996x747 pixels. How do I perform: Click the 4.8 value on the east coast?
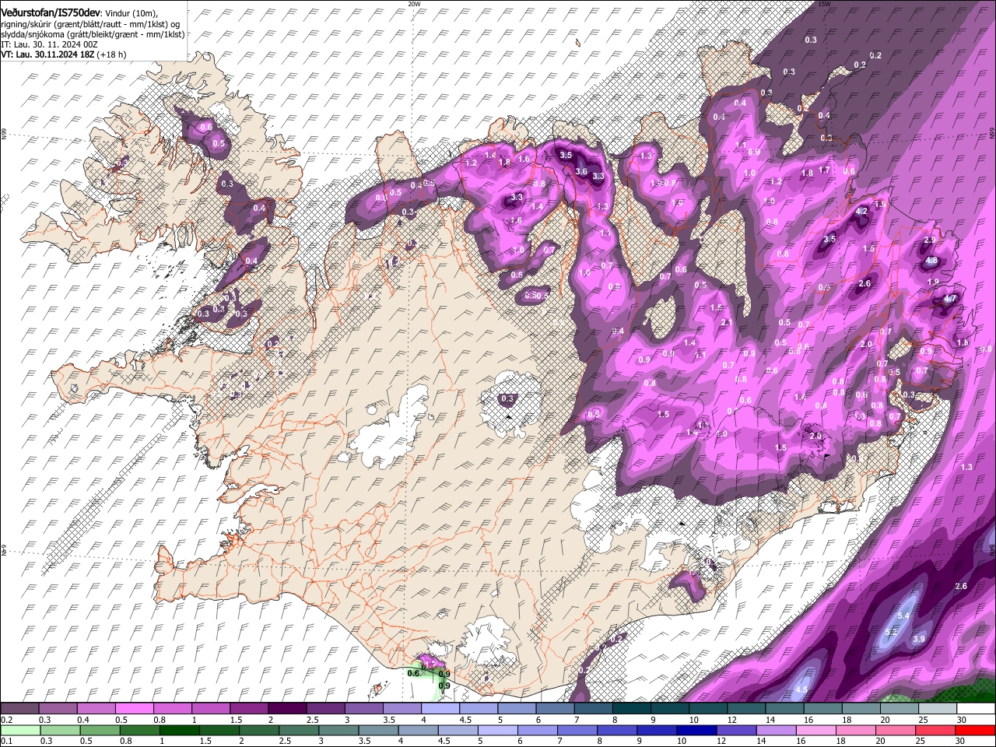931,260
